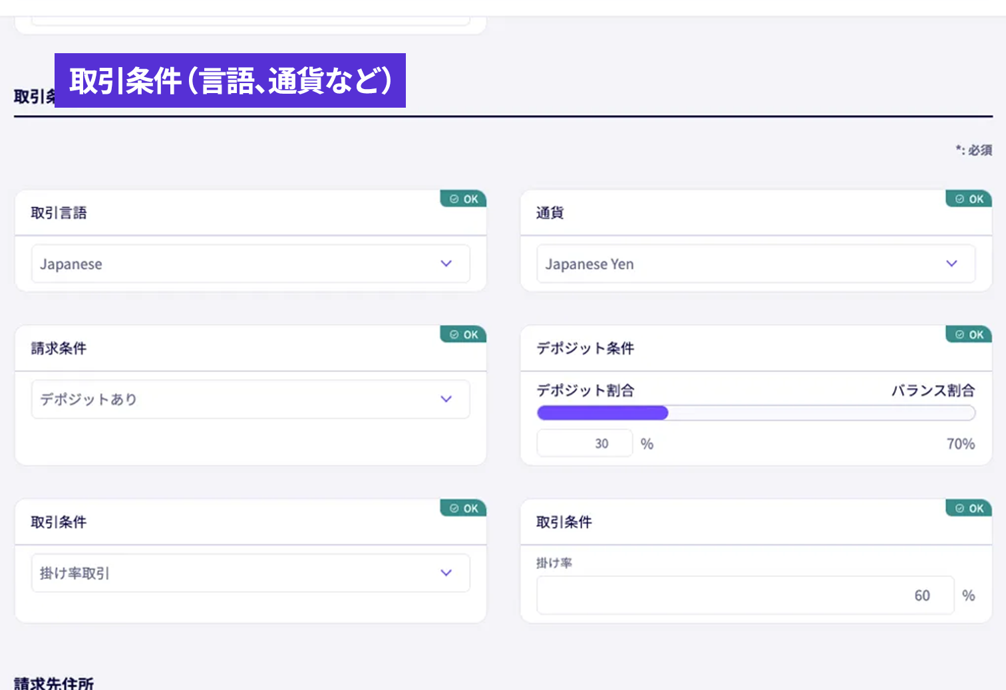The width and height of the screenshot is (1006, 690).
Task: Open the 請求条件 デポジットあり dropdown
Action: tap(250, 399)
